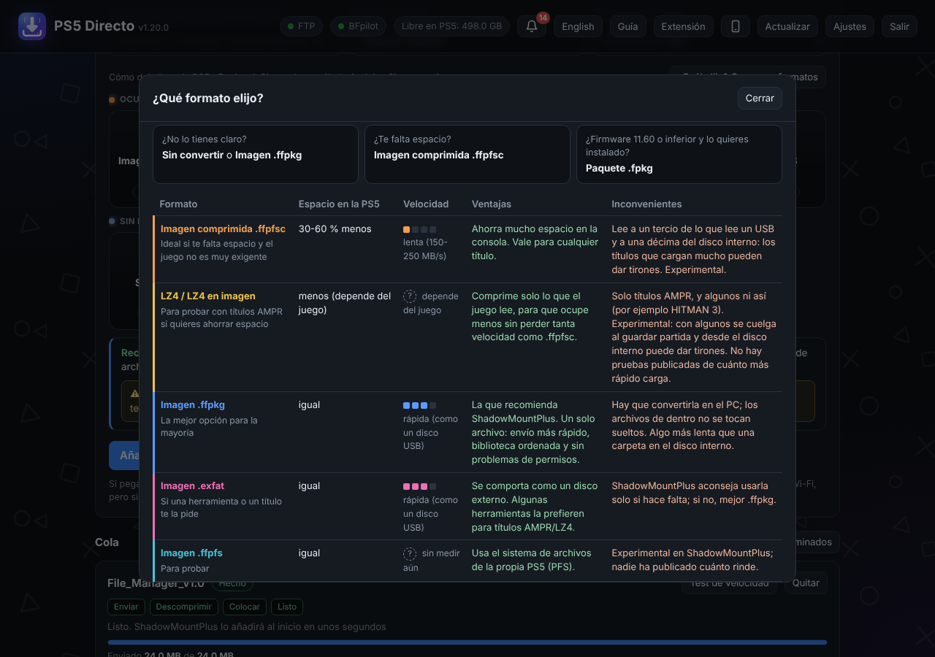Click the Salir button
The height and width of the screenshot is (657, 935).
[x=899, y=26]
